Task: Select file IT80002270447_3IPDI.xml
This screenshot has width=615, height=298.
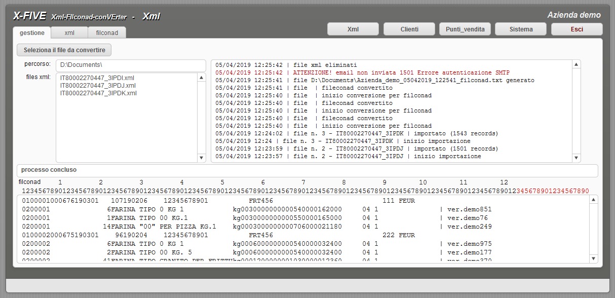Action: pos(97,78)
